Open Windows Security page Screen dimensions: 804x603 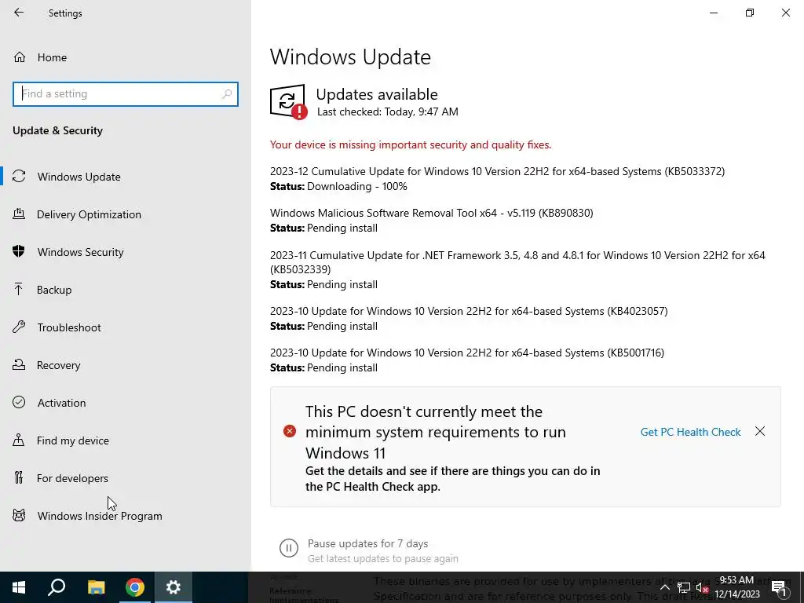pos(81,252)
